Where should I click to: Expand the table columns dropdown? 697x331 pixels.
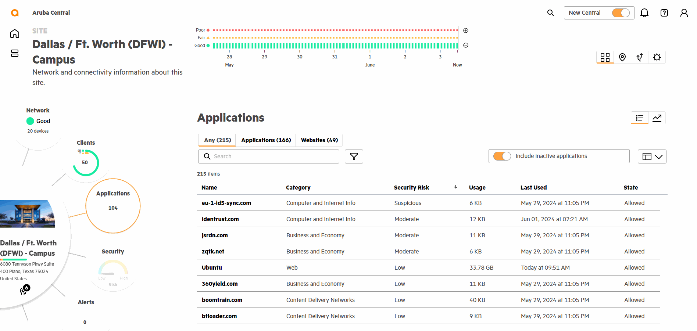pyautogui.click(x=652, y=156)
